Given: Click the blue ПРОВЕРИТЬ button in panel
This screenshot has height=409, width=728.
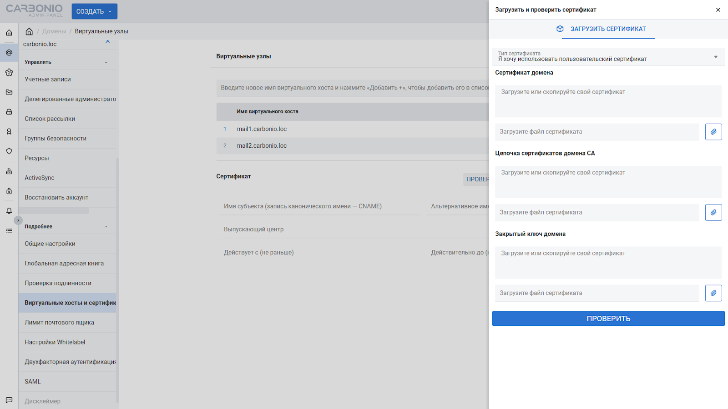Looking at the screenshot, I should [x=608, y=319].
